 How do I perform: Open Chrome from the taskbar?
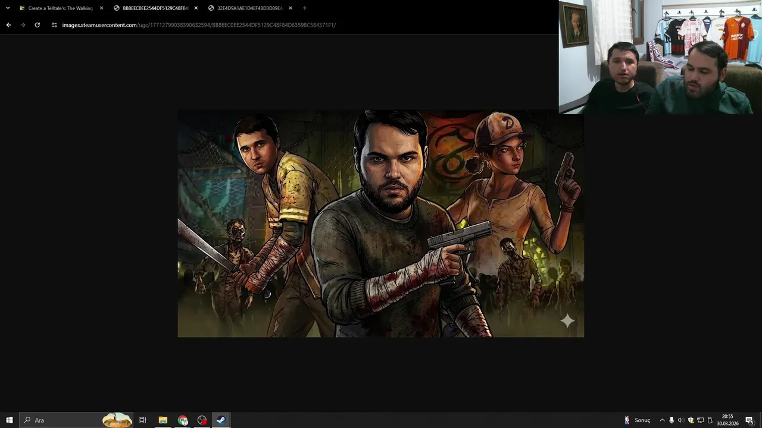click(183, 420)
